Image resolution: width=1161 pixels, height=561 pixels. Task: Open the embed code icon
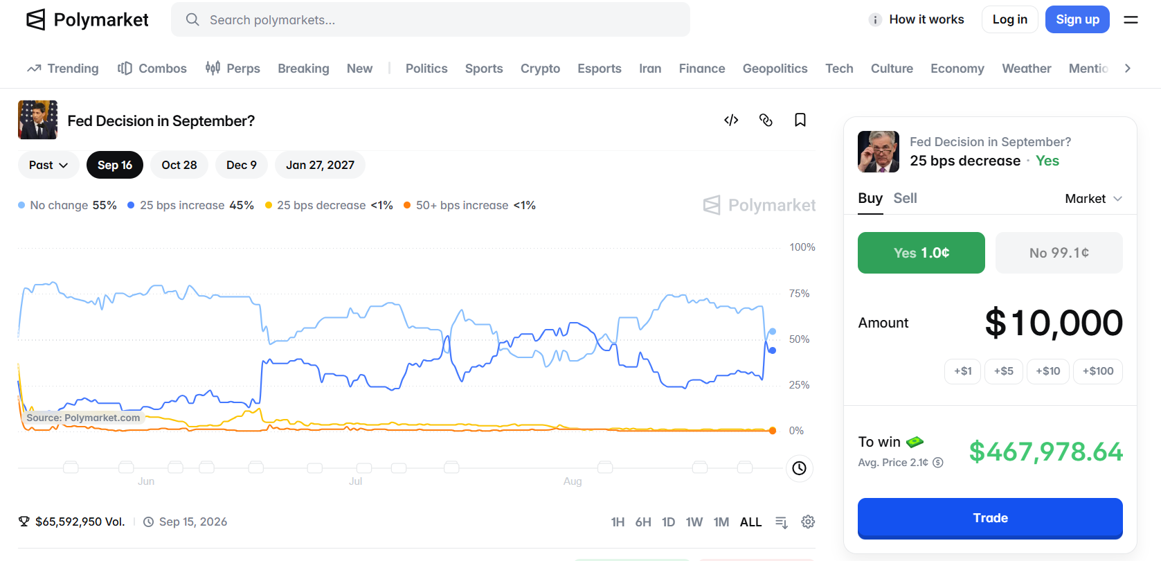731,120
